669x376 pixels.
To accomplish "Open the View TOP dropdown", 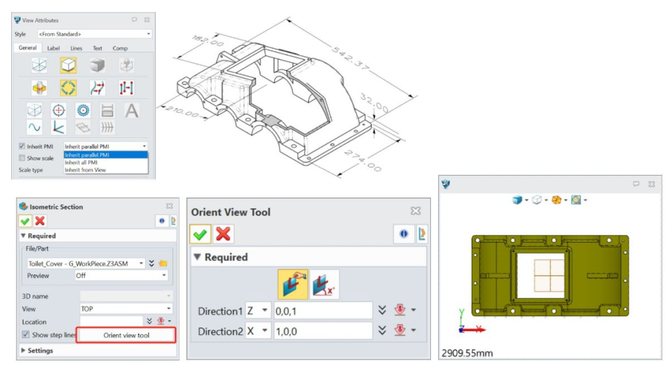I will click(x=126, y=309).
